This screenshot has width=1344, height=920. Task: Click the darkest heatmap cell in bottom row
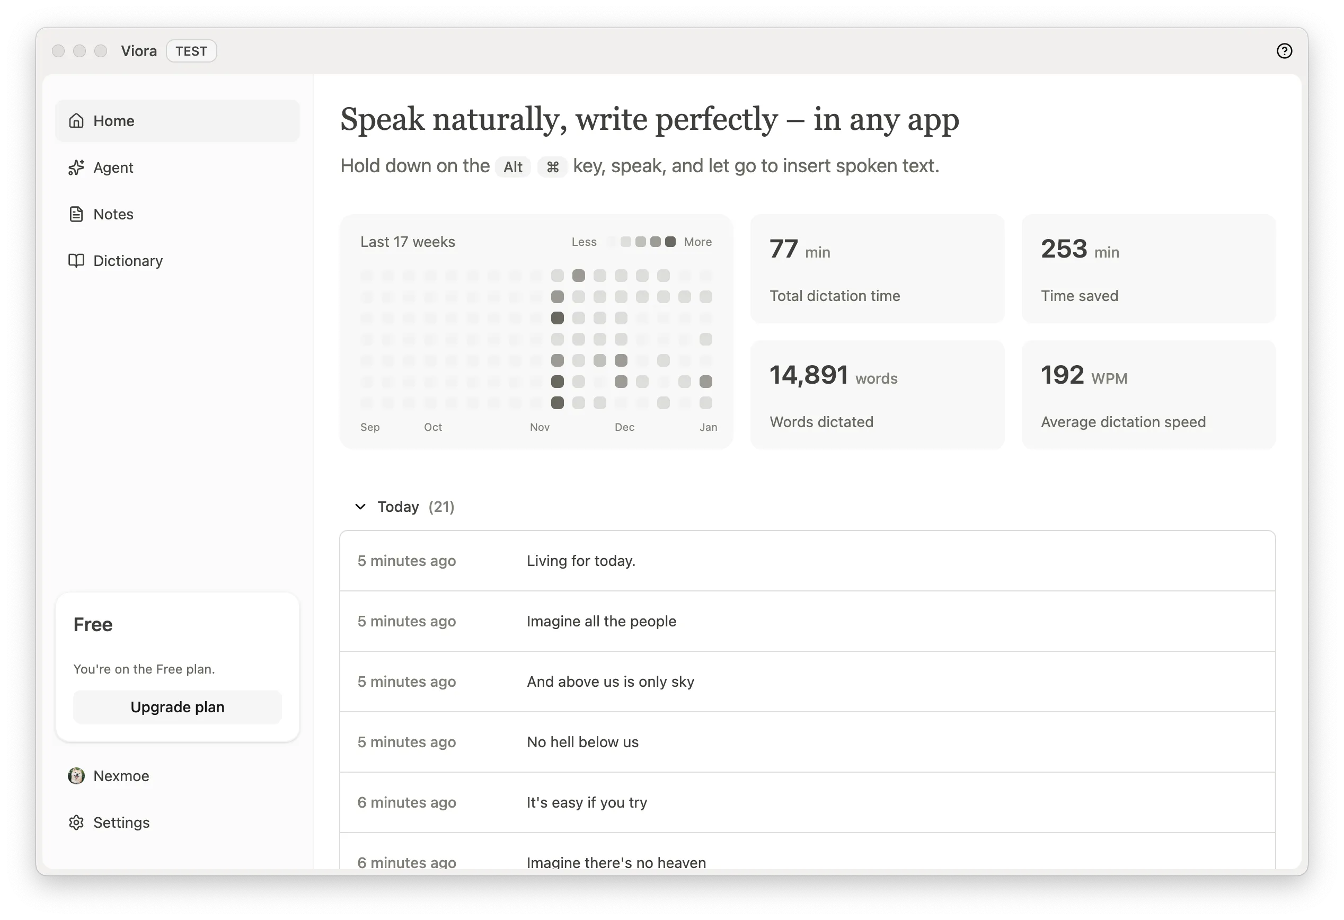point(558,402)
